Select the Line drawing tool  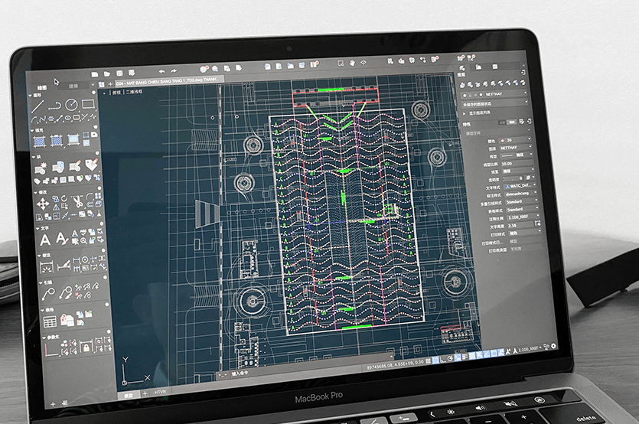pyautogui.click(x=38, y=107)
